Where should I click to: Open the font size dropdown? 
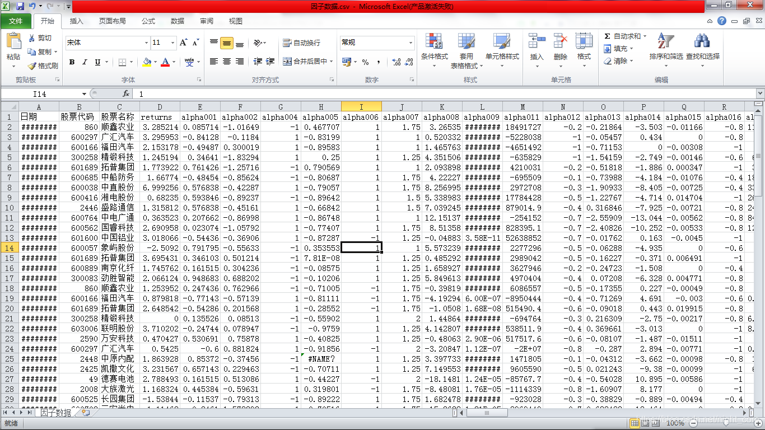click(173, 43)
